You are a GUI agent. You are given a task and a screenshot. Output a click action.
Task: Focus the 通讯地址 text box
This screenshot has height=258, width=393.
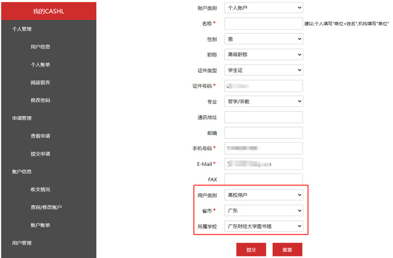coord(263,117)
